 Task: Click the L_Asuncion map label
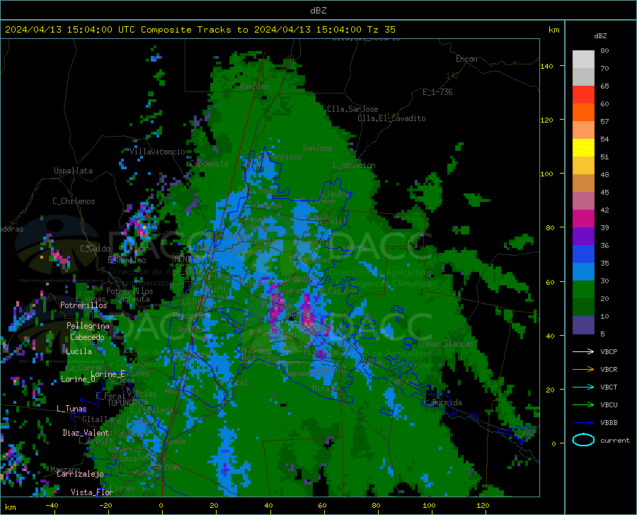(x=355, y=165)
